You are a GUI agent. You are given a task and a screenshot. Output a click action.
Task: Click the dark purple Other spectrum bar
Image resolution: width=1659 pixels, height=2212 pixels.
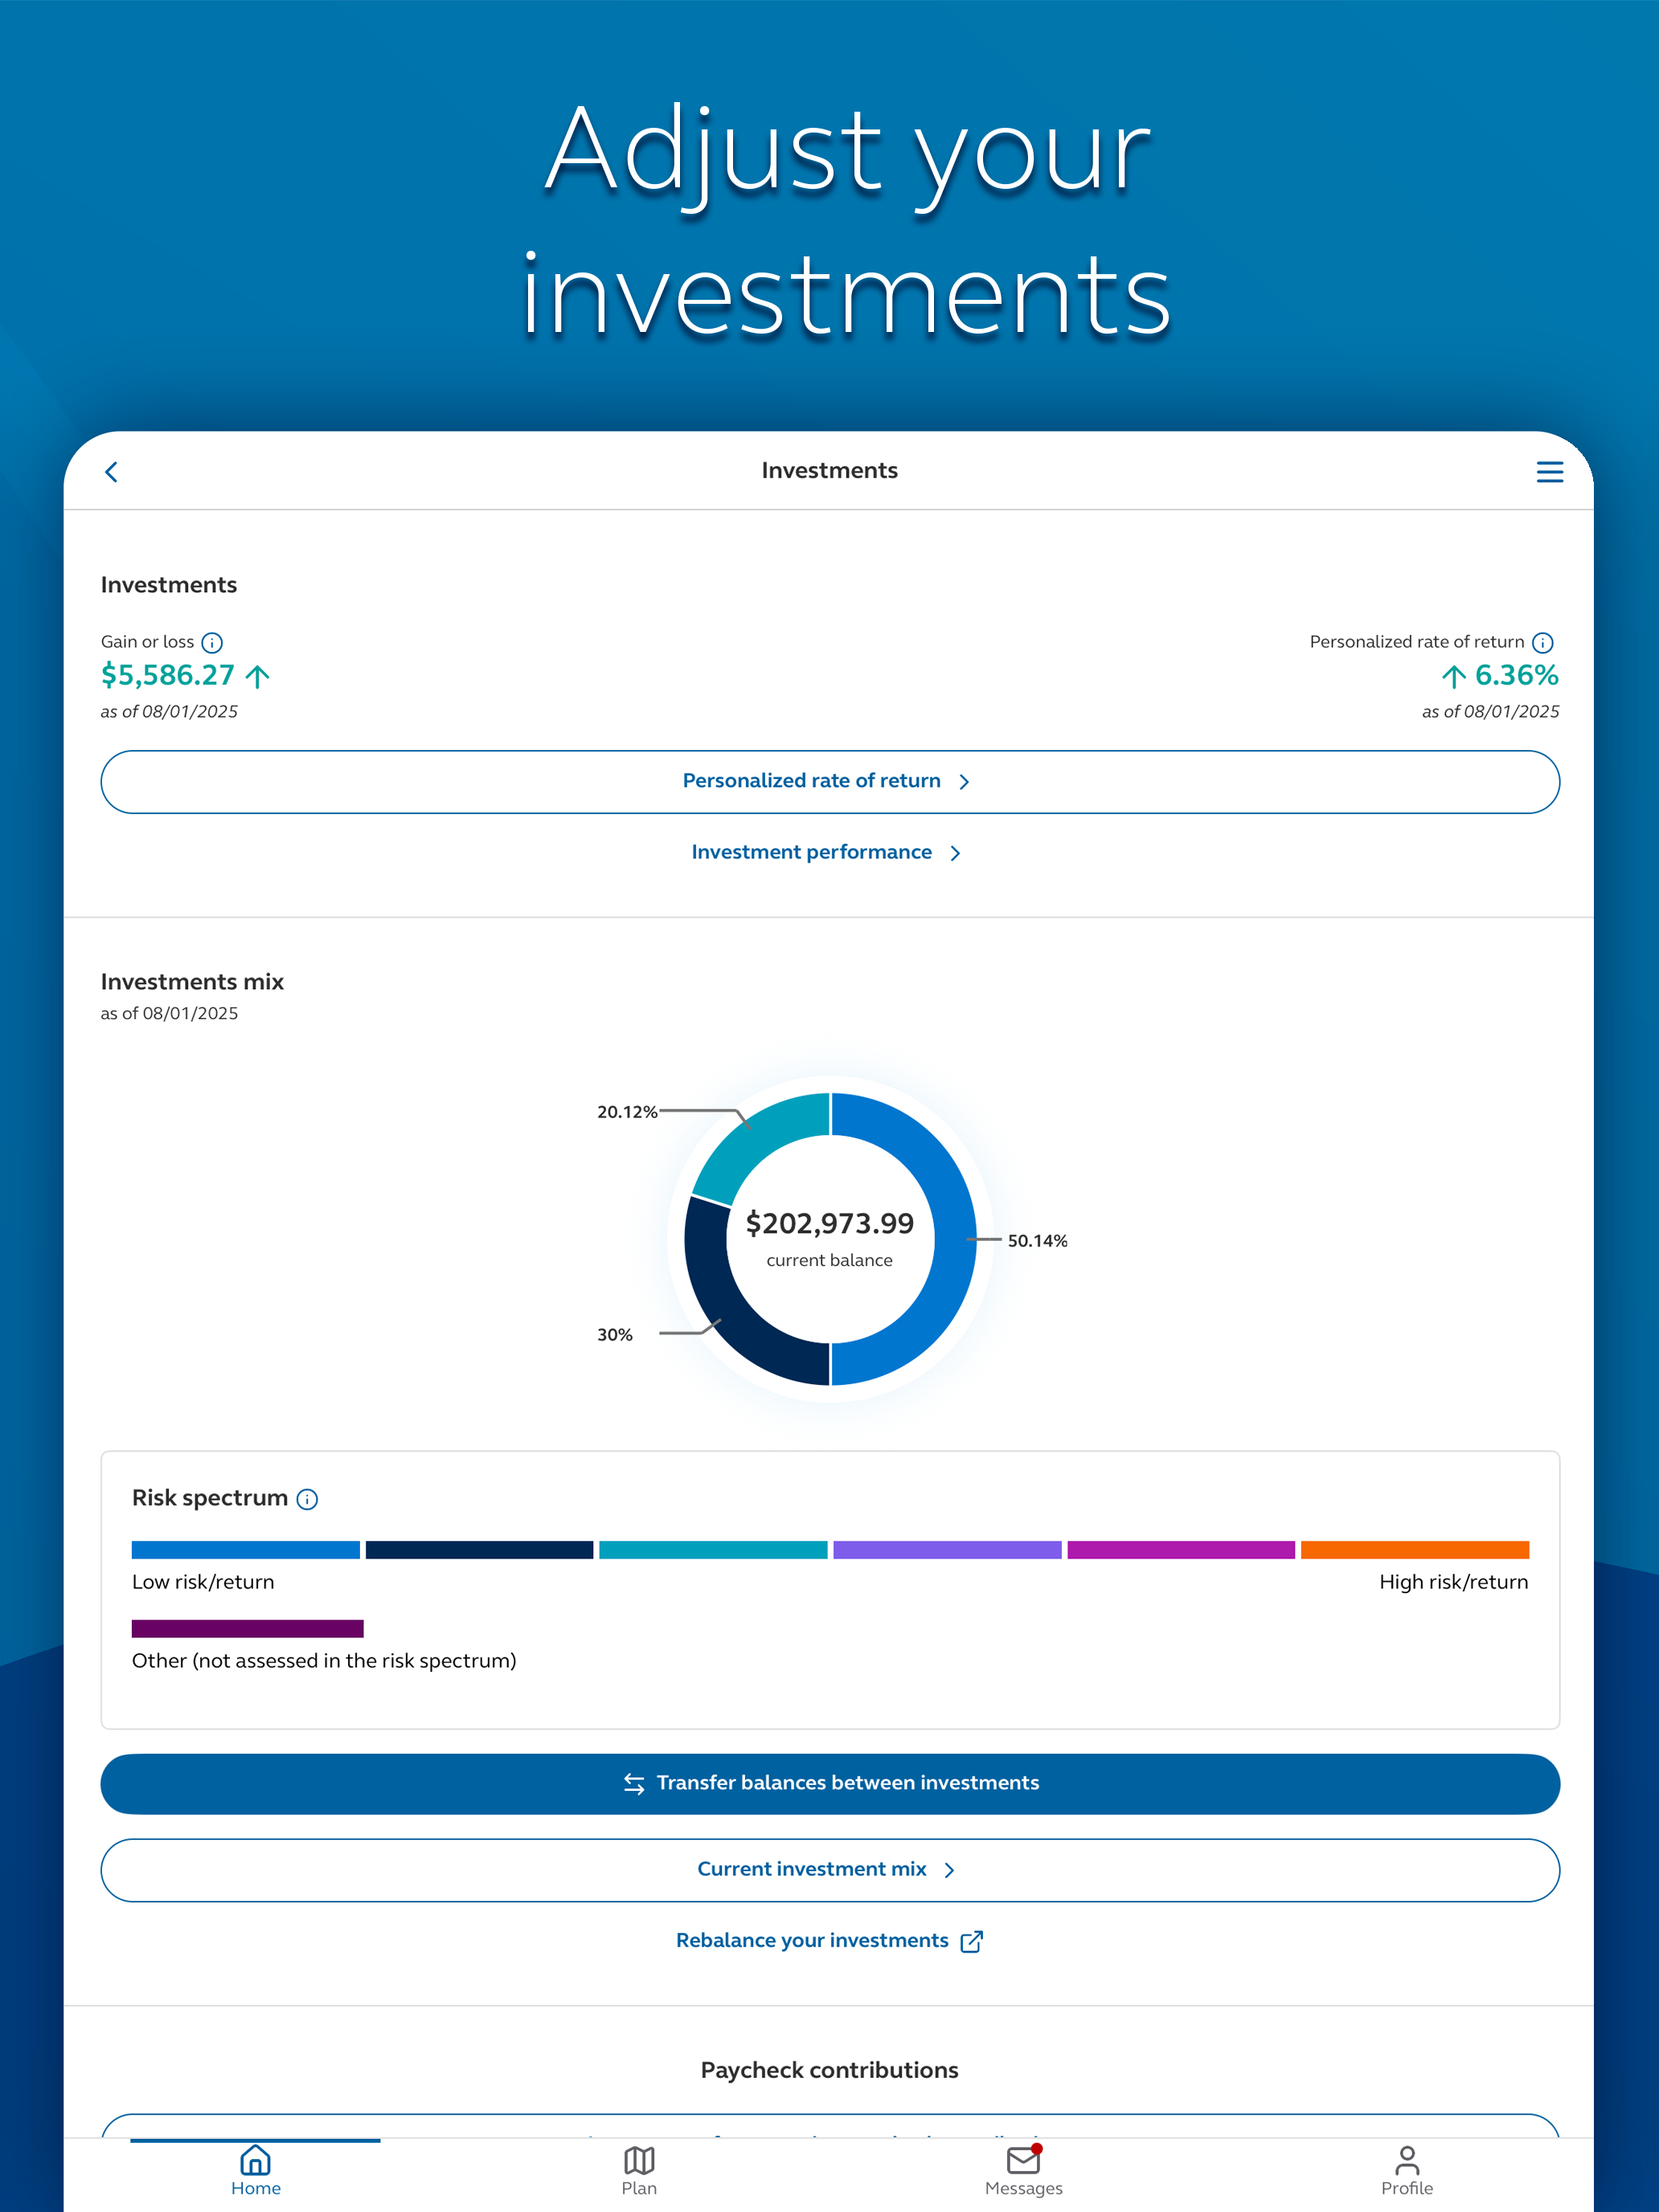[248, 1628]
